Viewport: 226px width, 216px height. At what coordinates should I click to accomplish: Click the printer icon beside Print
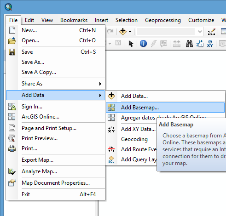12,148
